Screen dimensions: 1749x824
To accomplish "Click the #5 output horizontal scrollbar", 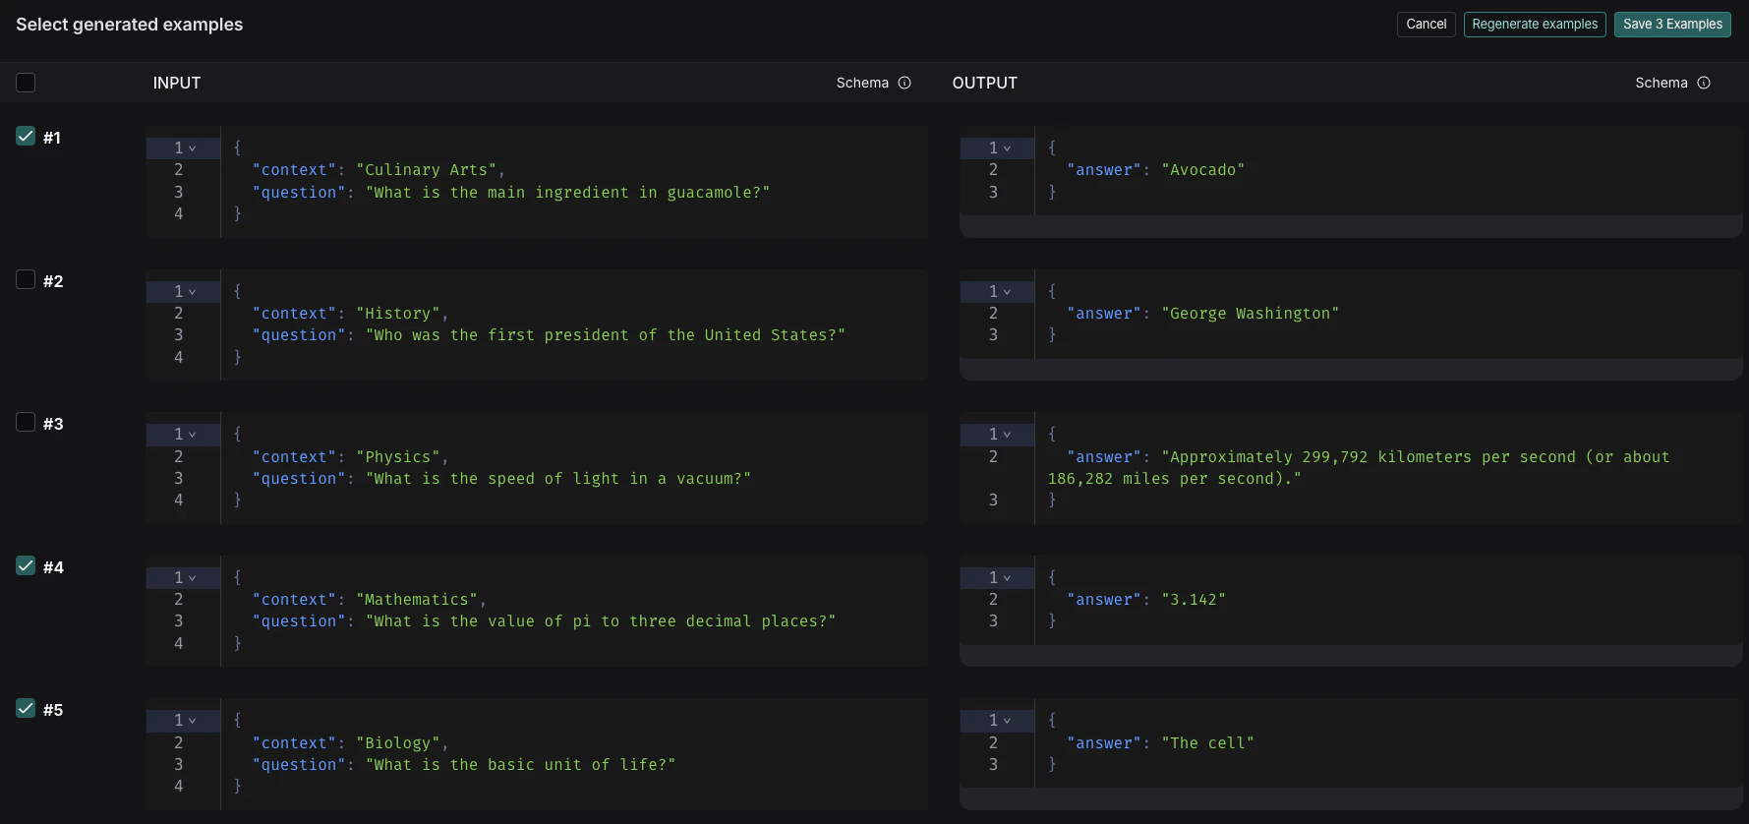I will point(1351,798).
